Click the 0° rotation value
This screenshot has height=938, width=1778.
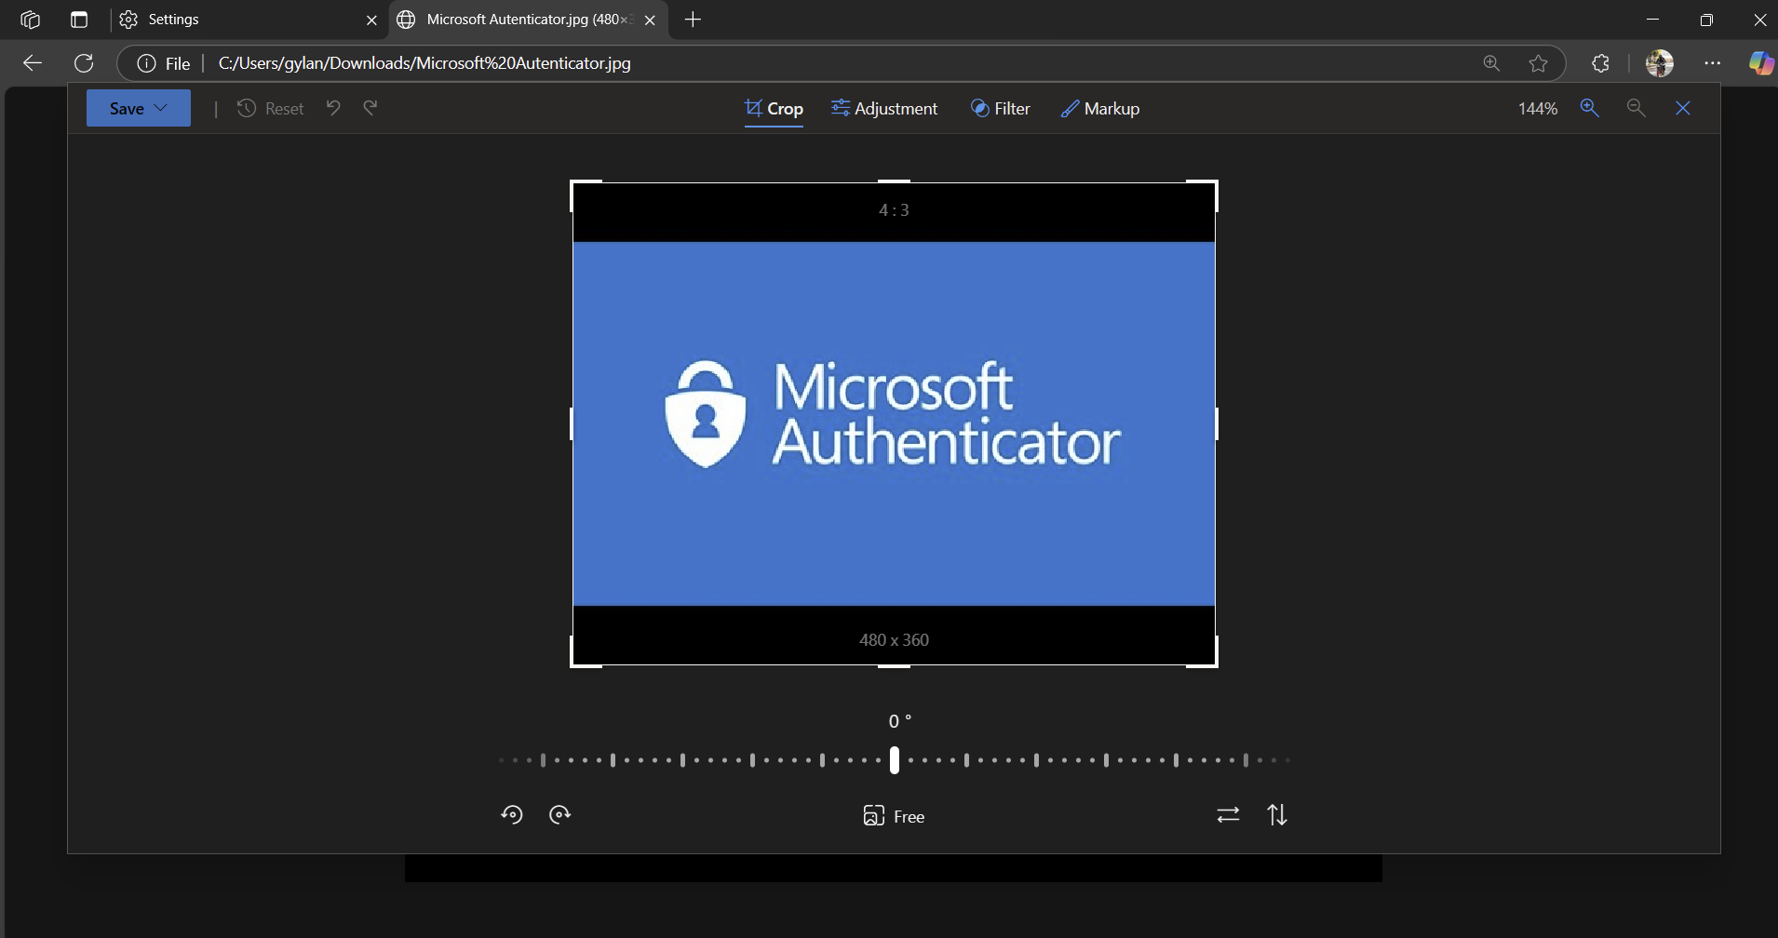899,721
